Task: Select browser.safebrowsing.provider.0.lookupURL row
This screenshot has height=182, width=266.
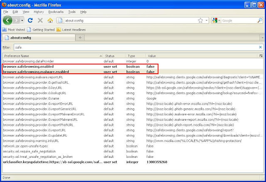Action: 133,93
